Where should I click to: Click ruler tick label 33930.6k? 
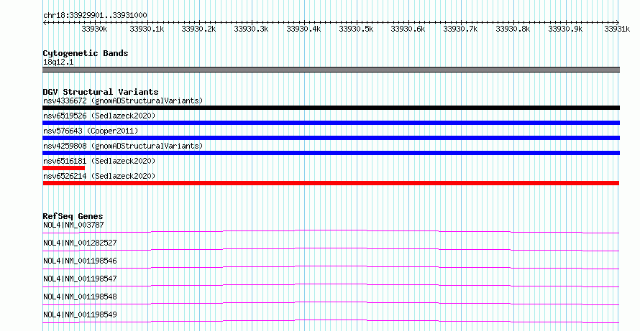click(x=408, y=29)
